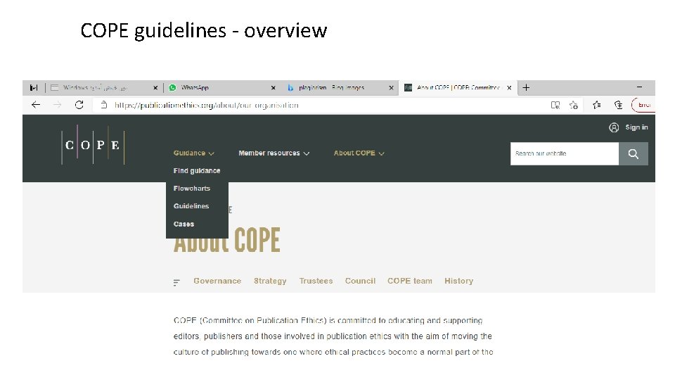The width and height of the screenshot is (675, 380).
Task: Close the plagiarism Bing images tab
Action: [391, 88]
